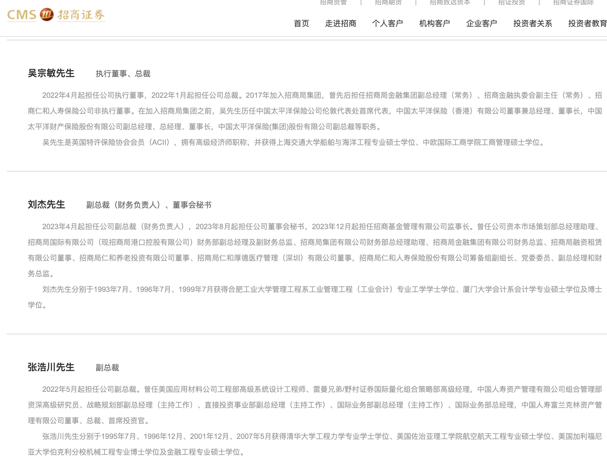Click the 副总裁 title beside 张浩川先生
The height and width of the screenshot is (464, 607).
click(107, 367)
